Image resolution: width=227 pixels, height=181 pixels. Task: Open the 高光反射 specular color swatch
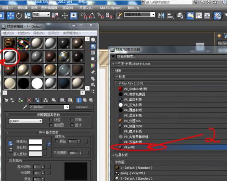click(35, 154)
